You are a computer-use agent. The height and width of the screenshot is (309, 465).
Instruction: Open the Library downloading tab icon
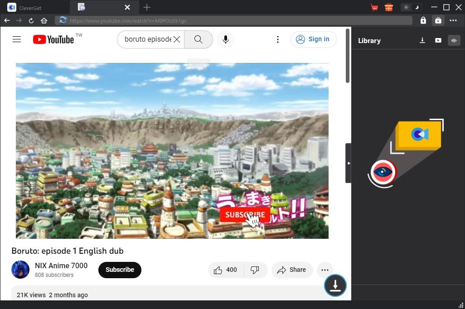coord(422,40)
